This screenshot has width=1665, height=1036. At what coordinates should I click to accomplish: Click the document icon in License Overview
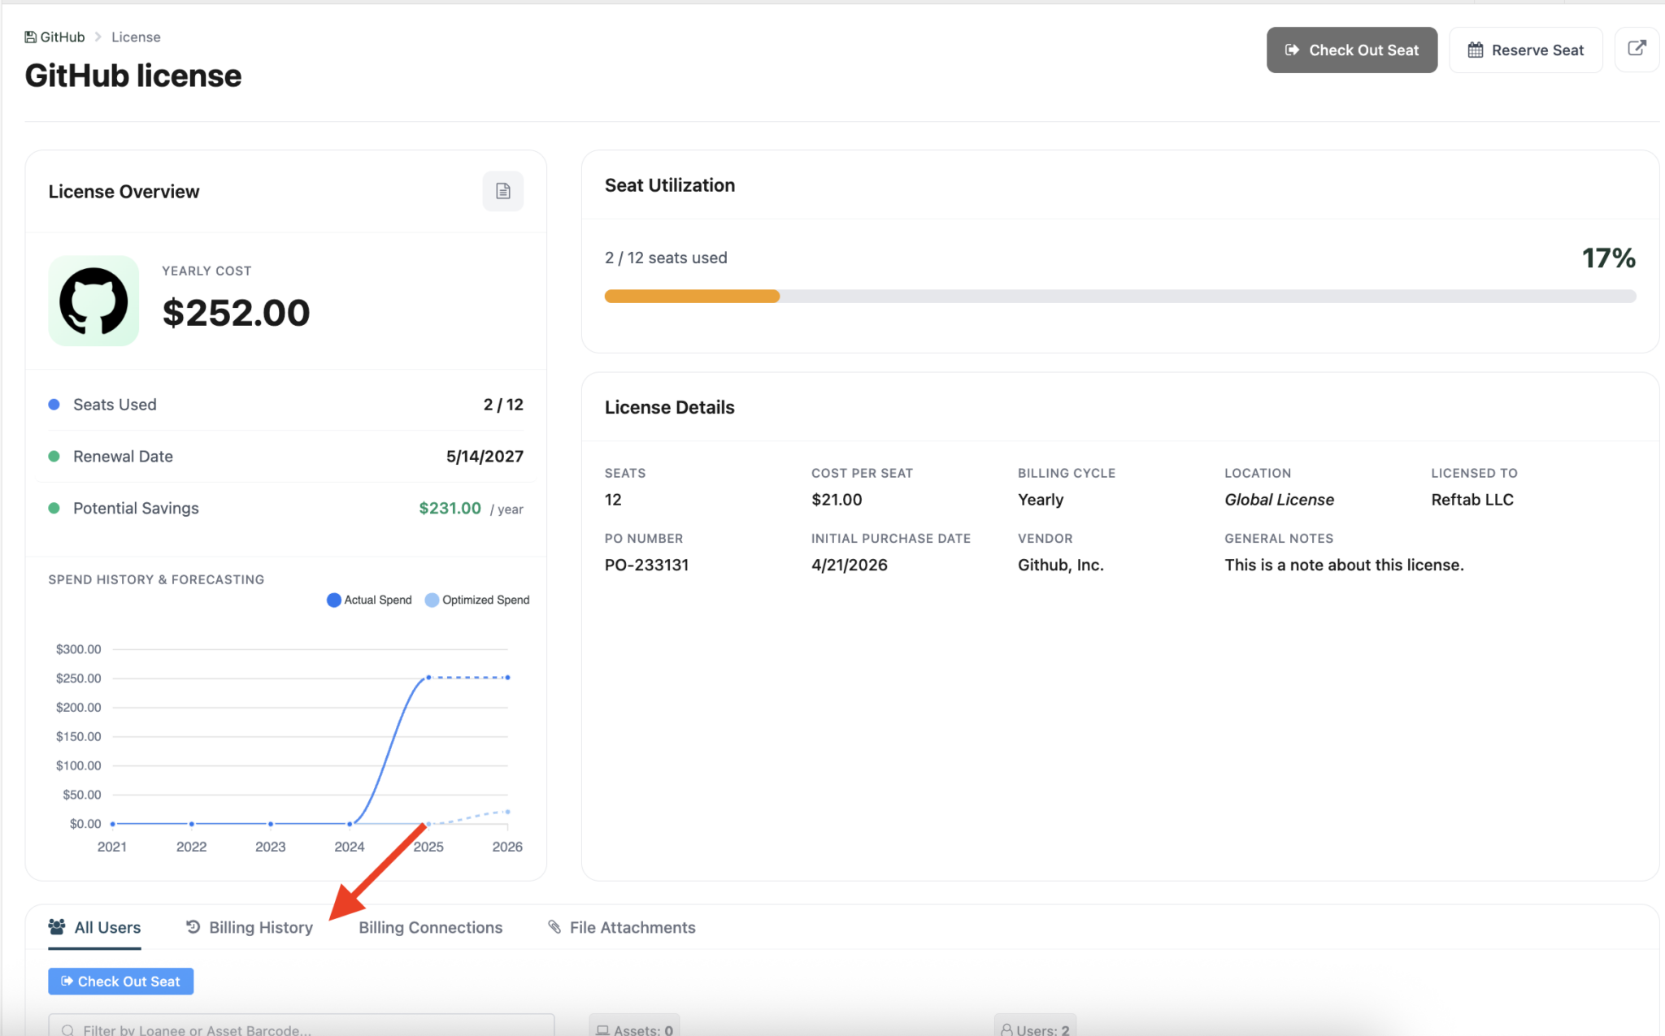[x=503, y=191]
